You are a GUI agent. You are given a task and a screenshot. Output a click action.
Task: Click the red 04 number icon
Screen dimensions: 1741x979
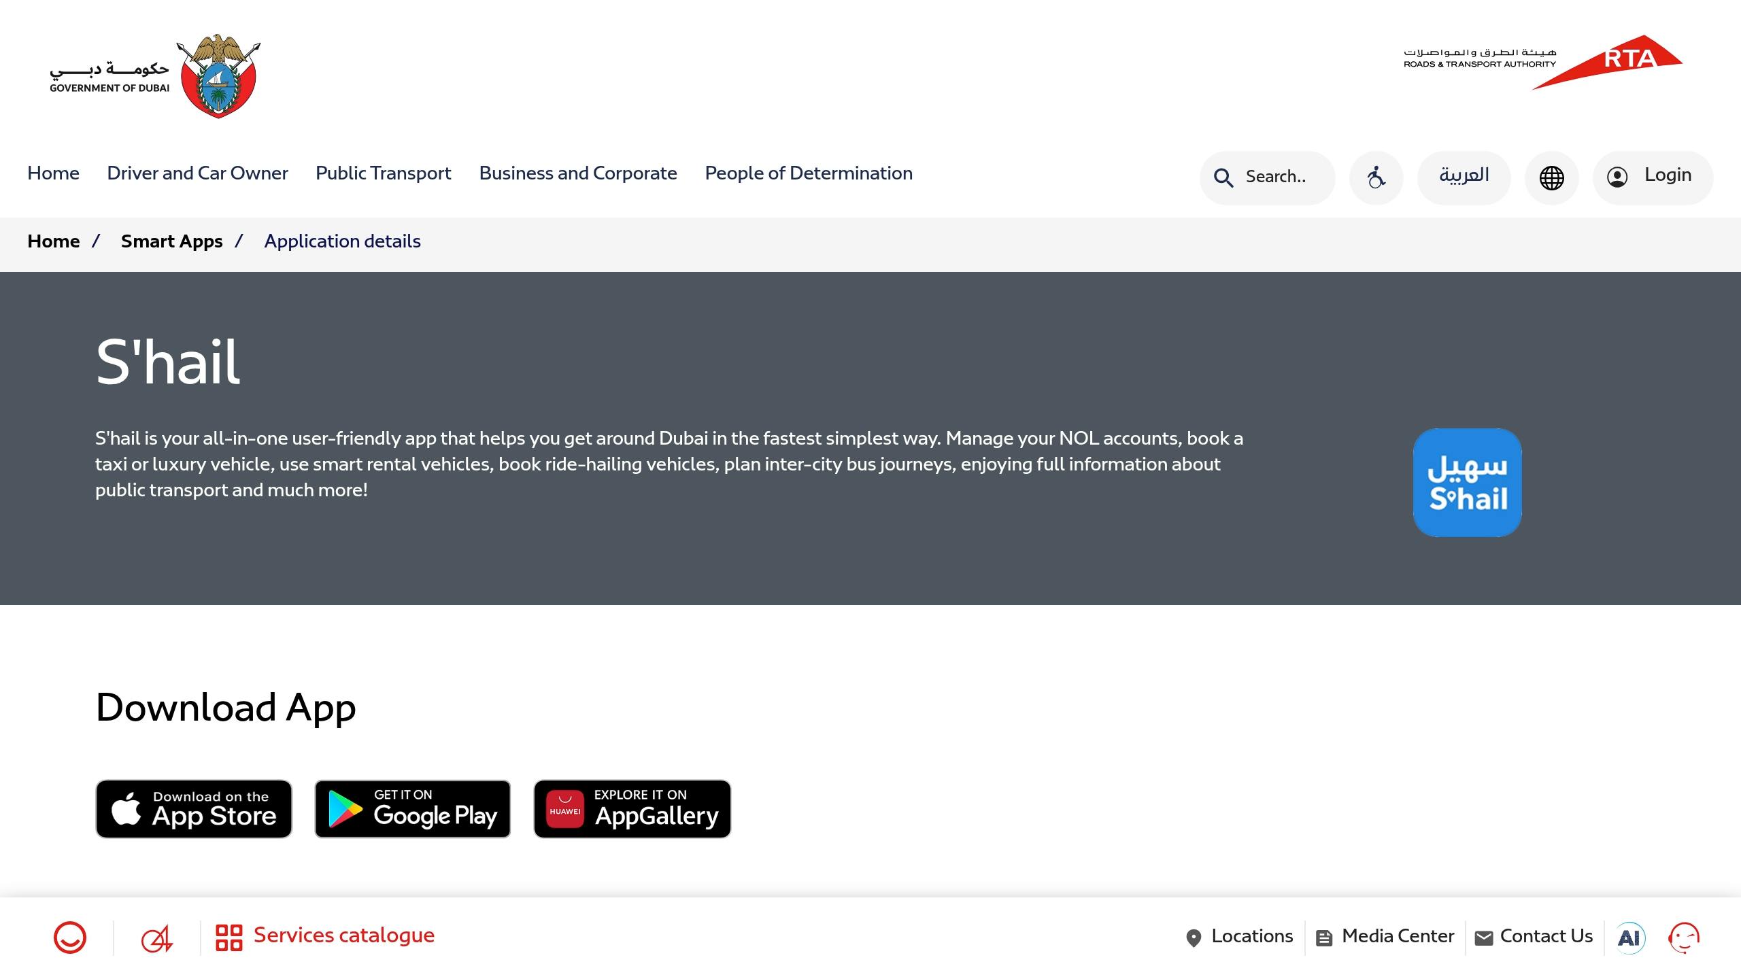point(157,938)
